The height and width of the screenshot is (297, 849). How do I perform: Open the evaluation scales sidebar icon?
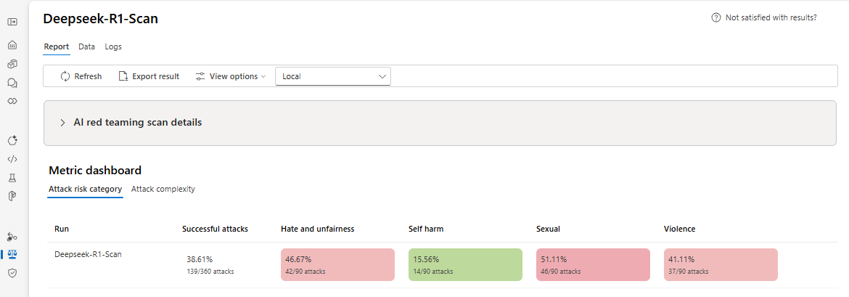[12, 254]
